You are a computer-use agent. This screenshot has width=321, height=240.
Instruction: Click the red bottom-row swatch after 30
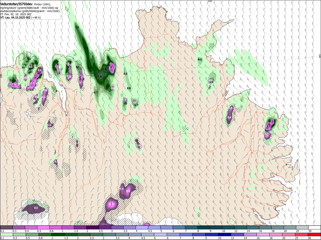click(x=314, y=234)
